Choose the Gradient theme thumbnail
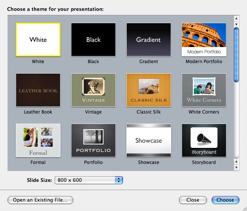This screenshot has height=211, width=247. pyautogui.click(x=148, y=40)
